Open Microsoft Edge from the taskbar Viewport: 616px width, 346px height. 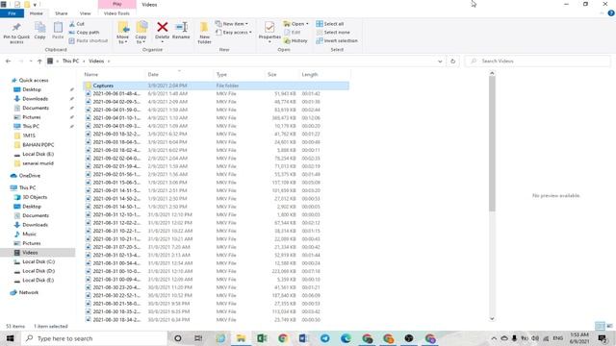[346, 338]
